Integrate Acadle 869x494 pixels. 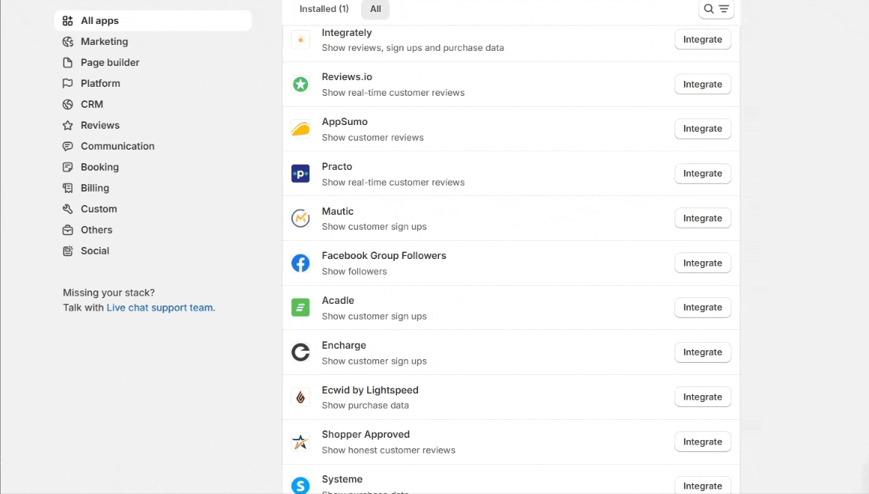703,308
